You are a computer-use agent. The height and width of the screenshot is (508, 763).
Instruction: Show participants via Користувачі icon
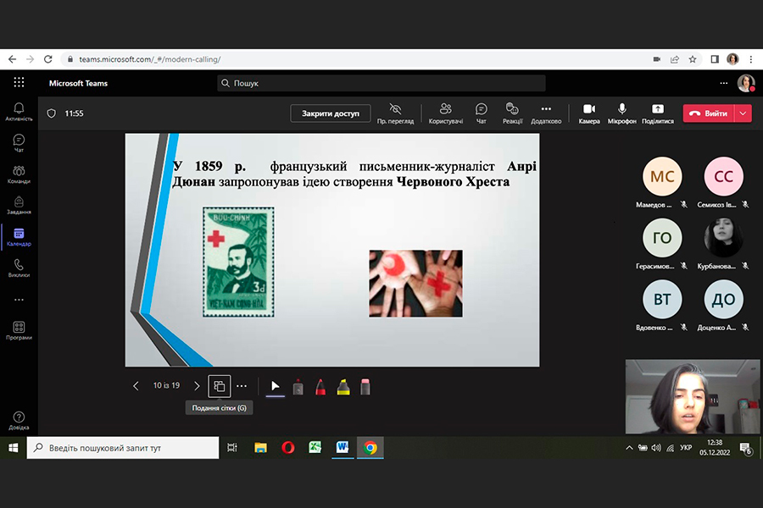(x=445, y=113)
